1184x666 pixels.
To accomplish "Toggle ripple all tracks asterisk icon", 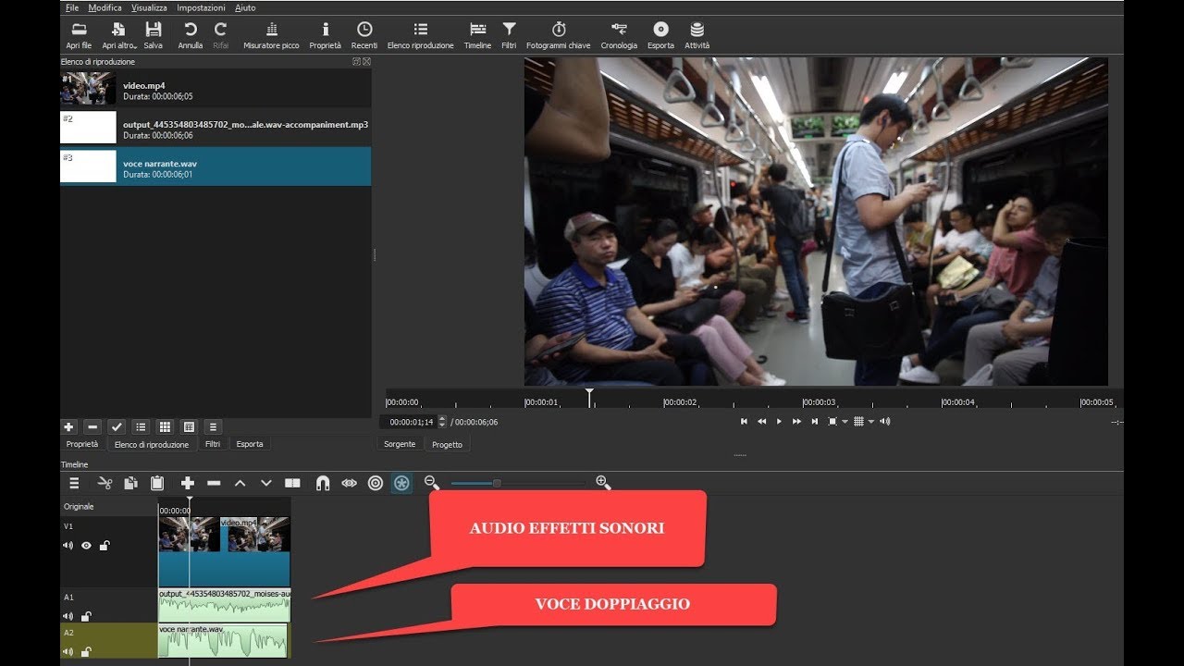I will pyautogui.click(x=401, y=483).
